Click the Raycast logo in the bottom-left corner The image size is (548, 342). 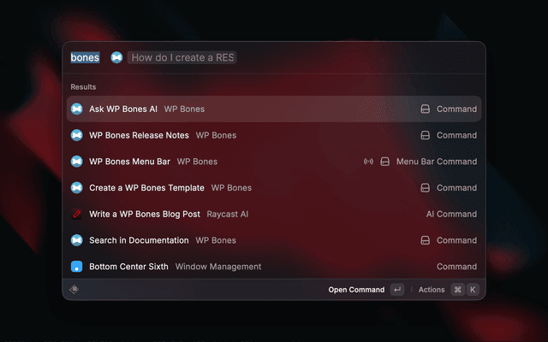tap(75, 290)
